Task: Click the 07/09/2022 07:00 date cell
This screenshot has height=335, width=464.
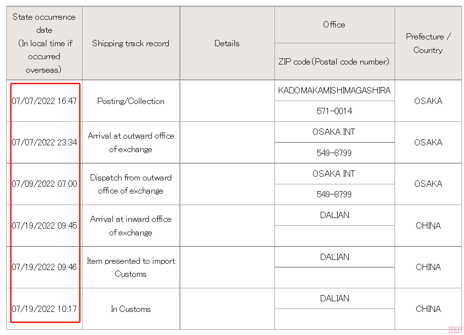Action: pos(44,184)
